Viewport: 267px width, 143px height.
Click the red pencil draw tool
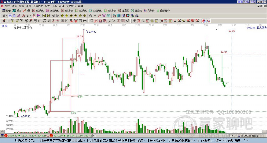(x=4, y=21)
